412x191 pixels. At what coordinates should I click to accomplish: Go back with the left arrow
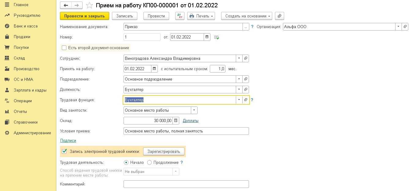tap(66, 5)
